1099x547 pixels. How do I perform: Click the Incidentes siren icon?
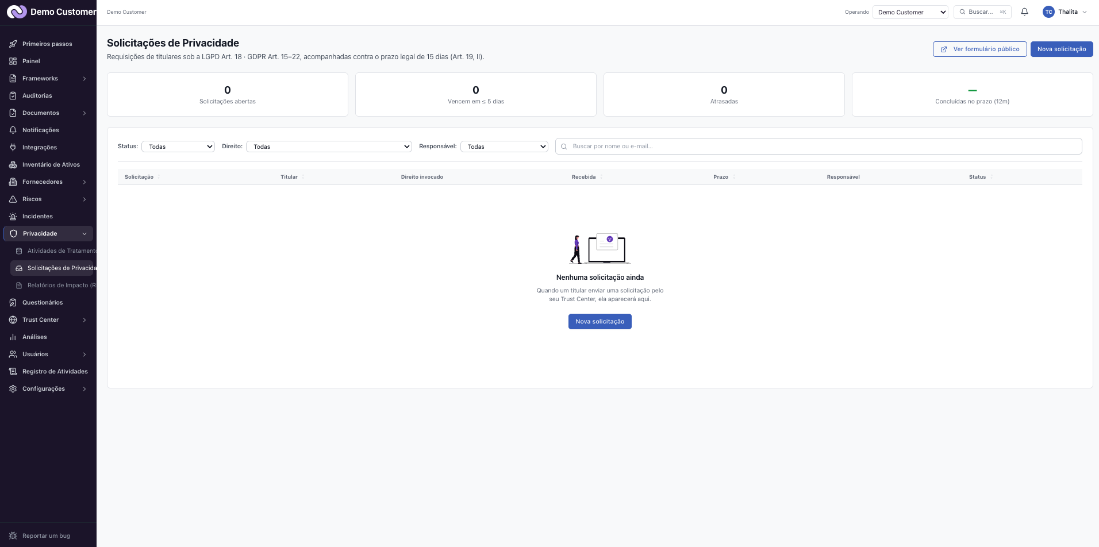coord(13,216)
